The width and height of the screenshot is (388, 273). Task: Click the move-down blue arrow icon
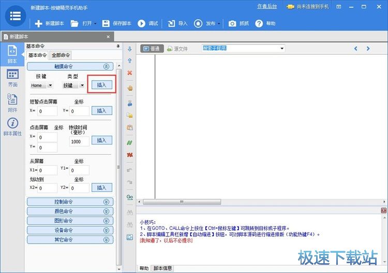coord(130,49)
